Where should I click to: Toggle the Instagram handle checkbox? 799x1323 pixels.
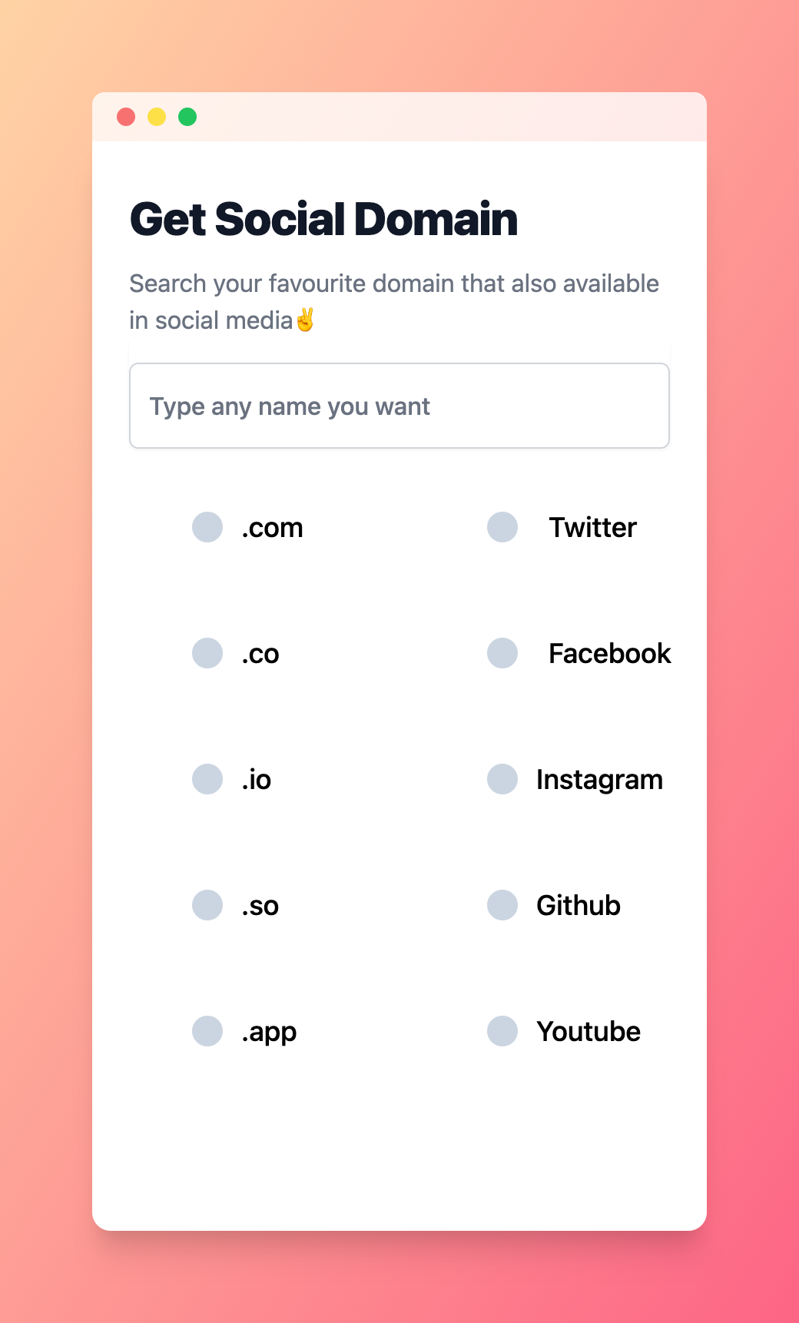(502, 779)
